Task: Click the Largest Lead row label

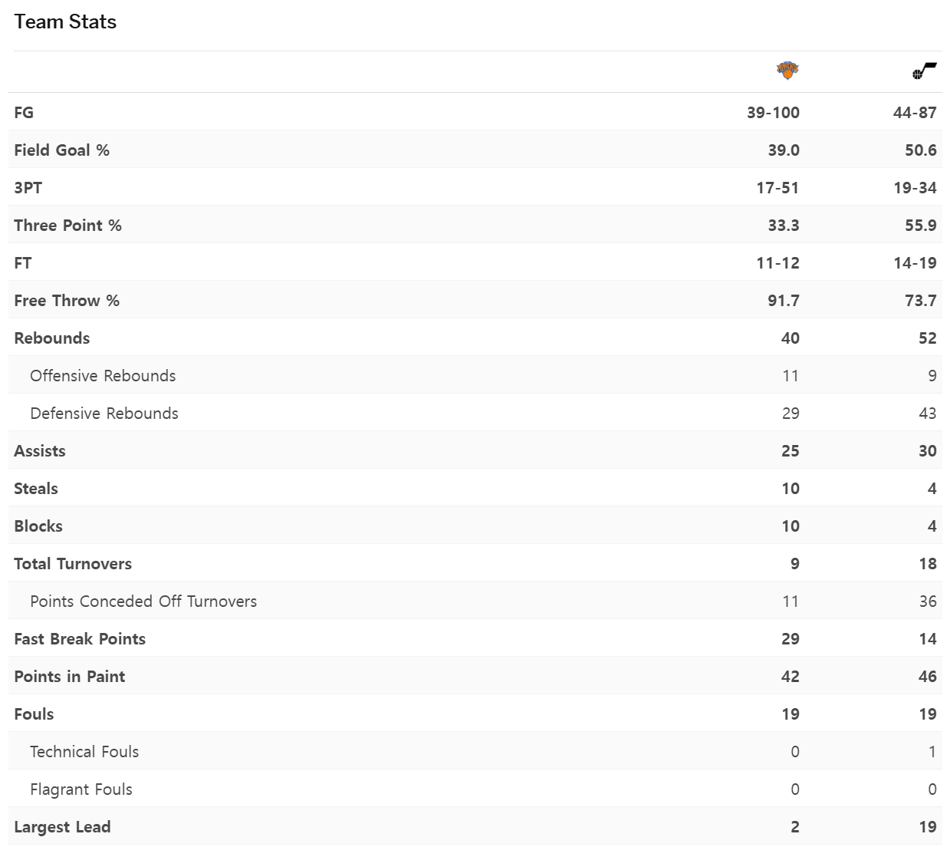Action: [62, 826]
